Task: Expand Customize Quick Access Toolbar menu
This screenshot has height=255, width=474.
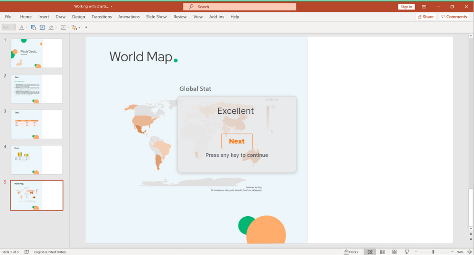Action: pyautogui.click(x=86, y=27)
